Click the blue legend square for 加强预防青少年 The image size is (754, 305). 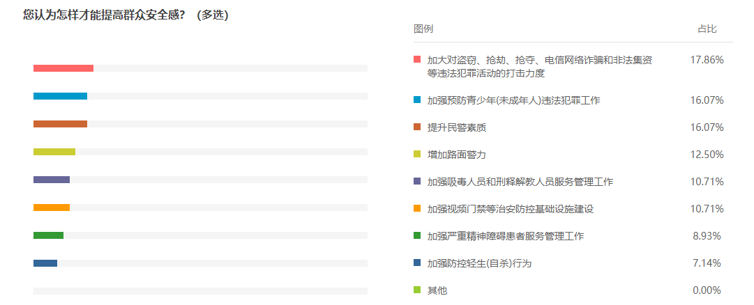tap(417, 100)
